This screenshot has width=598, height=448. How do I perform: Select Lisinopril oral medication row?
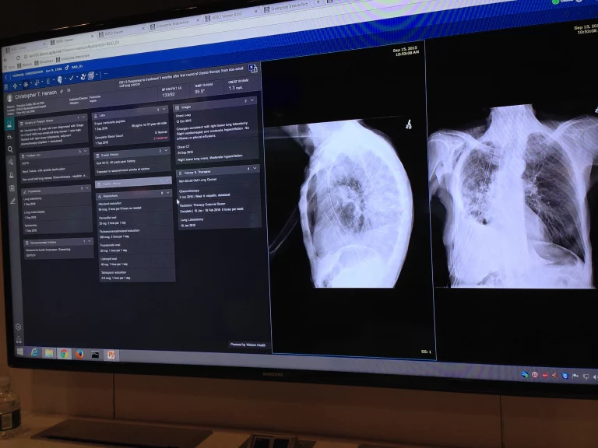(x=136, y=261)
